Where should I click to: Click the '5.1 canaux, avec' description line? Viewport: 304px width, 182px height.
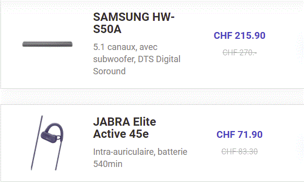click(x=125, y=47)
